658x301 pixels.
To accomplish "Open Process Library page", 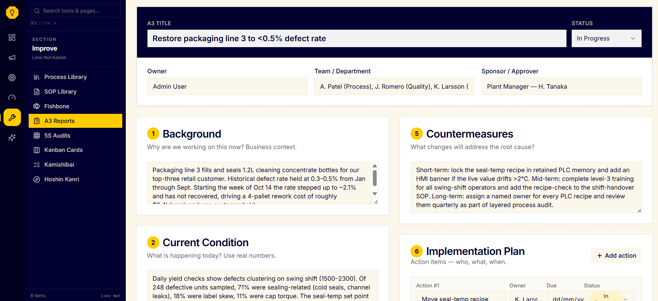I will tap(75, 77).
